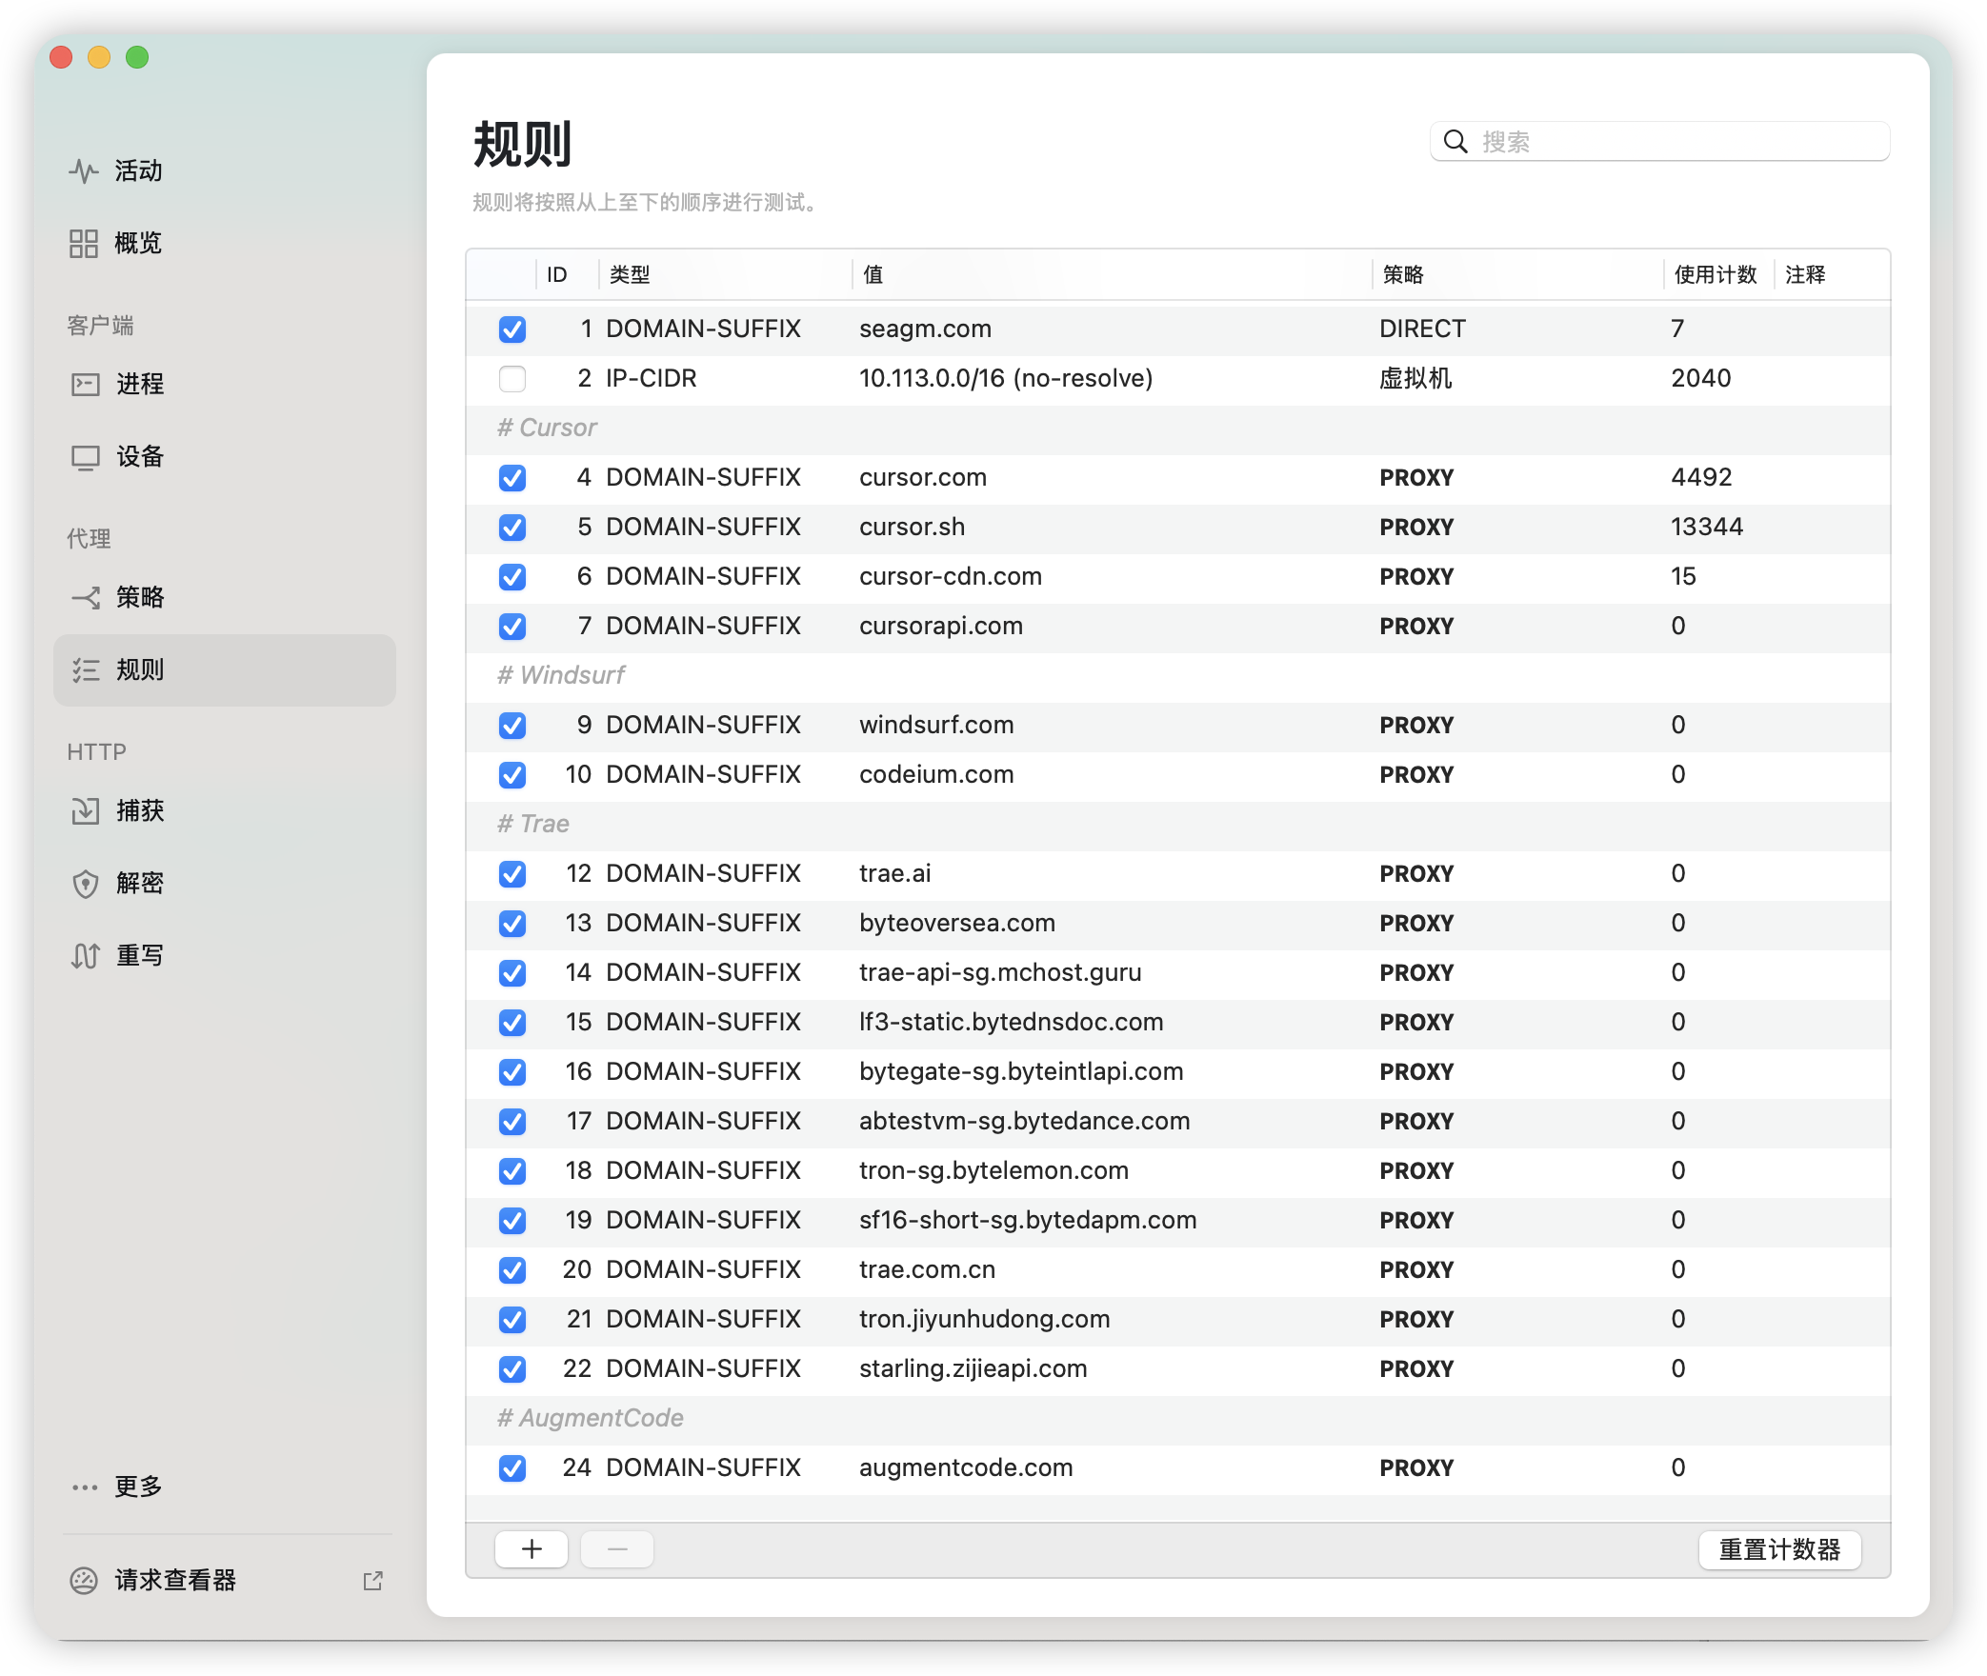This screenshot has width=1987, height=1676.
Task: Toggle the cursor.com rule checkbox
Action: tap(512, 478)
